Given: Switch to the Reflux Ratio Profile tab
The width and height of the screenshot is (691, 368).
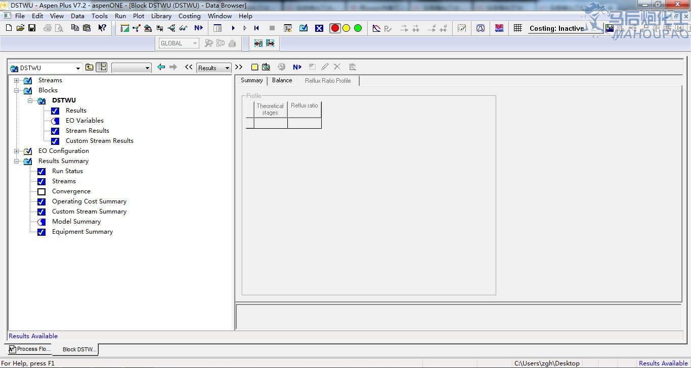Looking at the screenshot, I should click(x=328, y=81).
